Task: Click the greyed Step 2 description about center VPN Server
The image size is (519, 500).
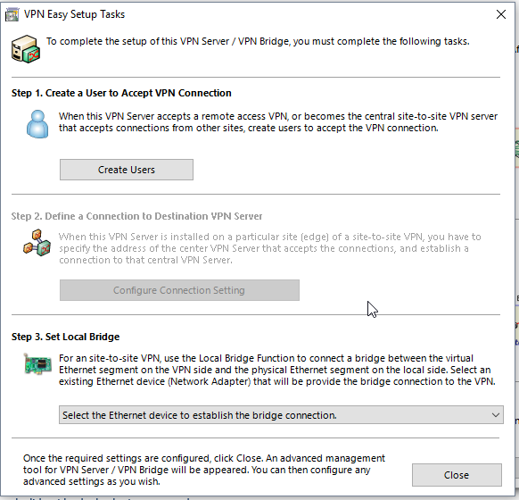Action: (x=270, y=248)
